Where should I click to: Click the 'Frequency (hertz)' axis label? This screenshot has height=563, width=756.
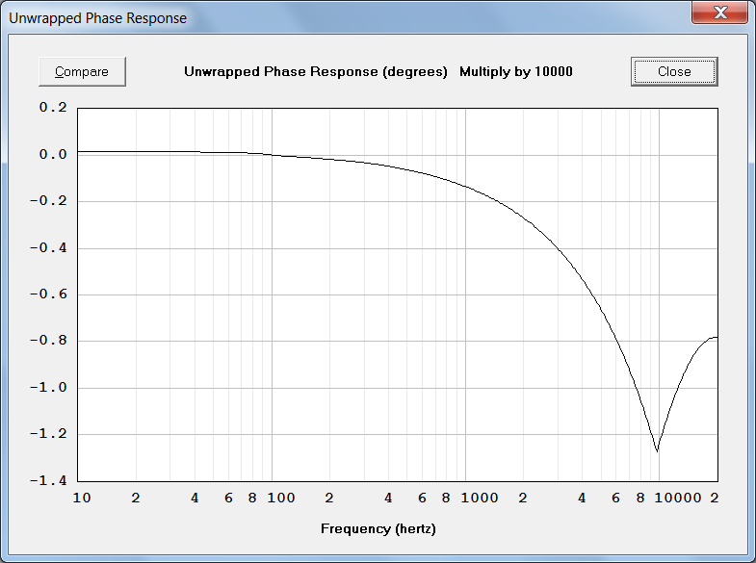378,528
